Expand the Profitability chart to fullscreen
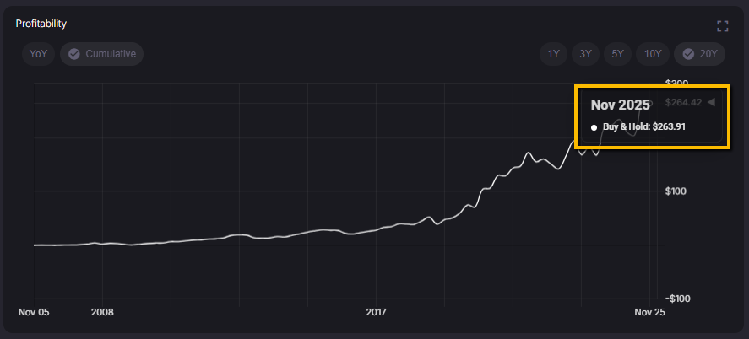Image resolution: width=749 pixels, height=339 pixels. 722,26
